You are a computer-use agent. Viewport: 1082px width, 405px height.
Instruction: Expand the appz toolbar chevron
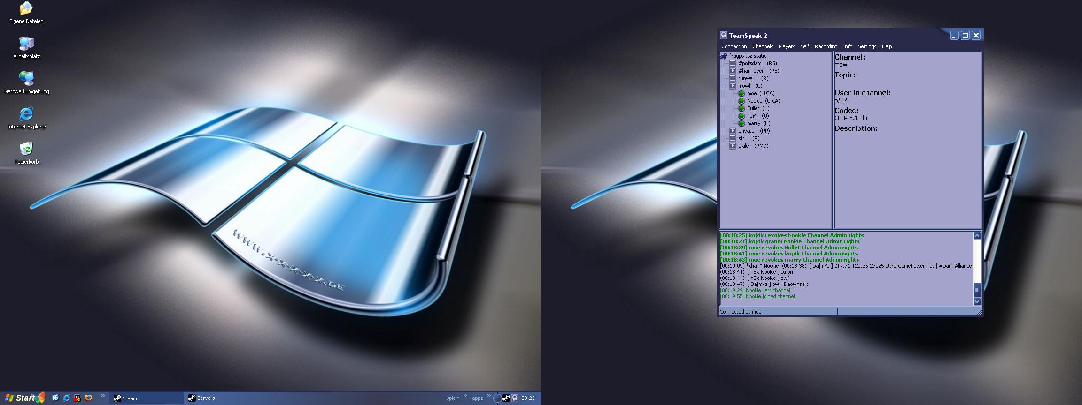tap(489, 396)
